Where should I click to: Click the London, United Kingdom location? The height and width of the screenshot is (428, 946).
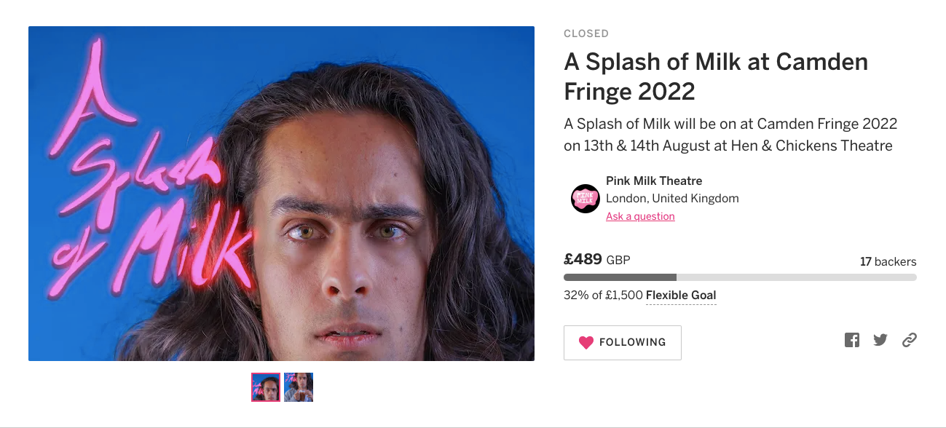[672, 198]
